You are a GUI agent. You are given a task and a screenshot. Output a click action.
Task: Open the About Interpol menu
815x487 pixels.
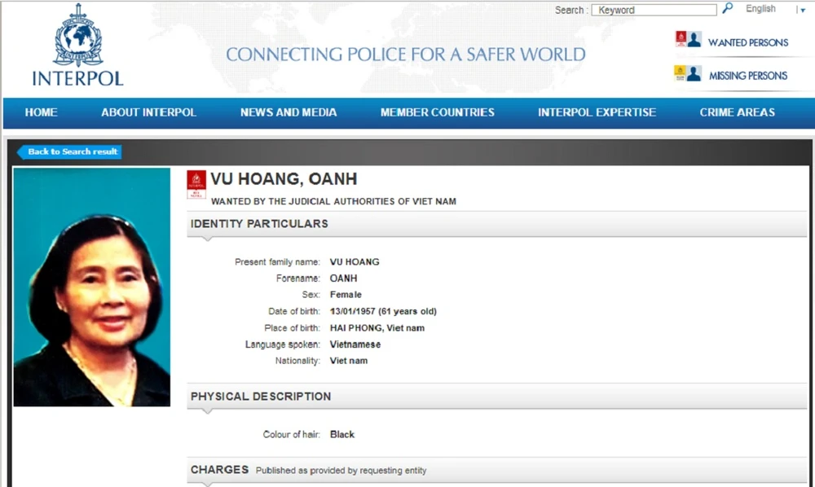148,112
